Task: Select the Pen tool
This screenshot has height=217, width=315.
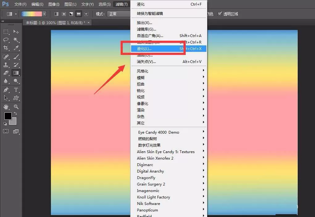Action: 6,90
